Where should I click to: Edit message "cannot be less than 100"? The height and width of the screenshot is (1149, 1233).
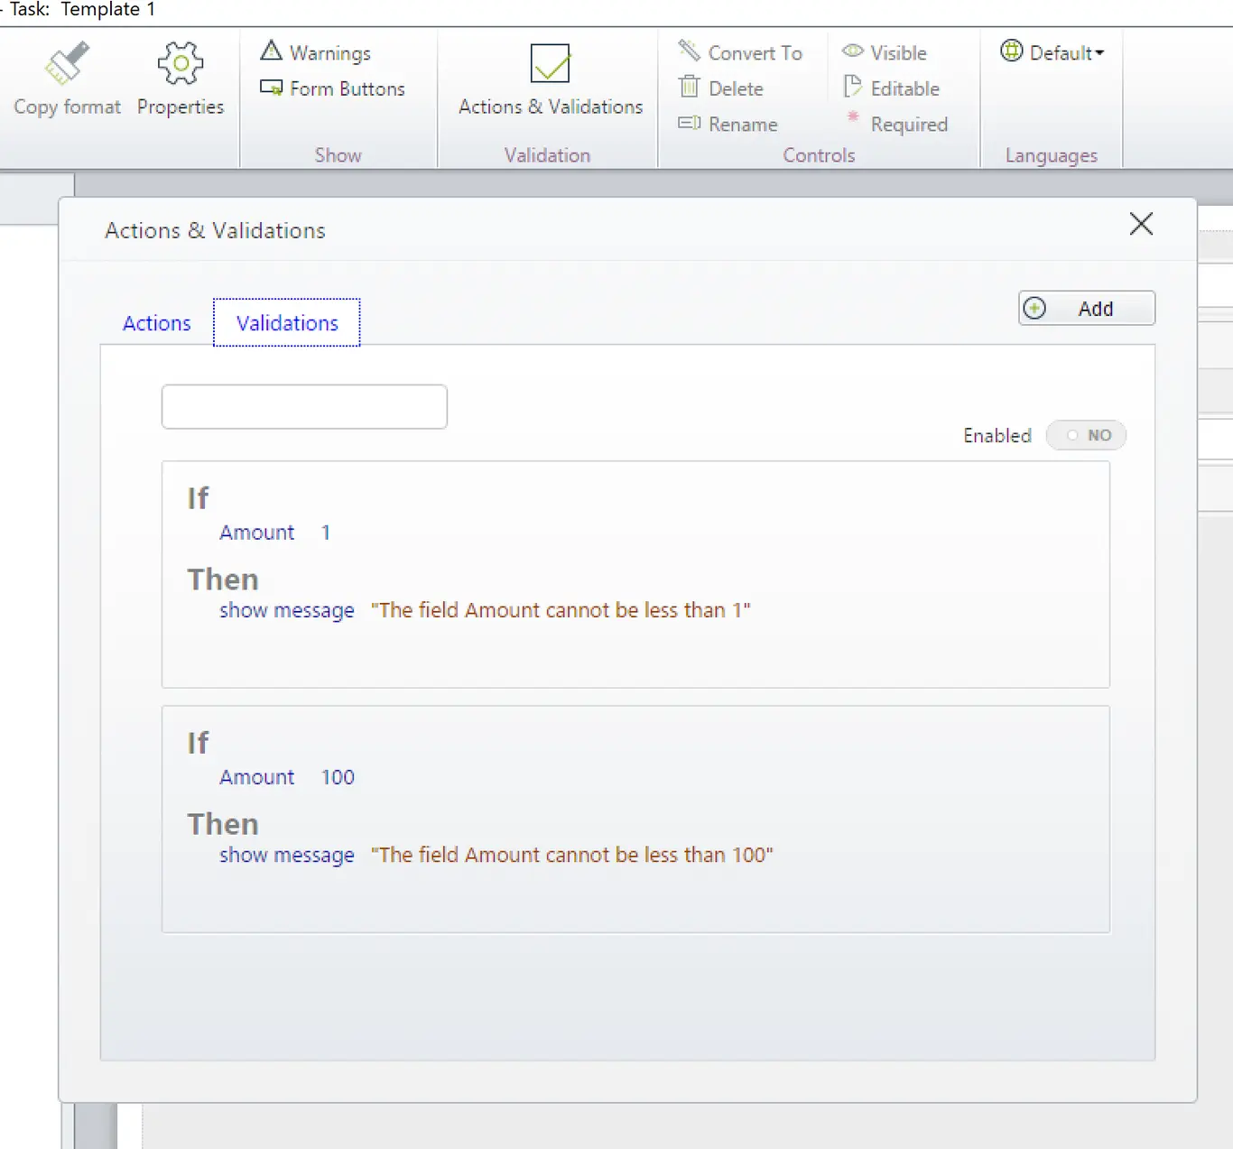[x=572, y=855]
